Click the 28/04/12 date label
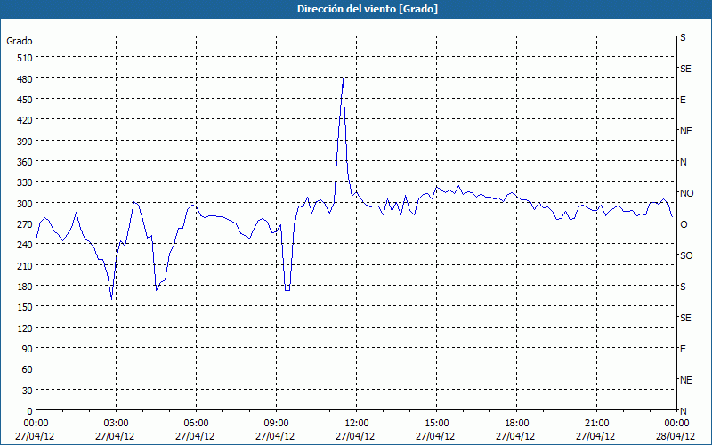Screen dimensions: 712x445 (676, 436)
